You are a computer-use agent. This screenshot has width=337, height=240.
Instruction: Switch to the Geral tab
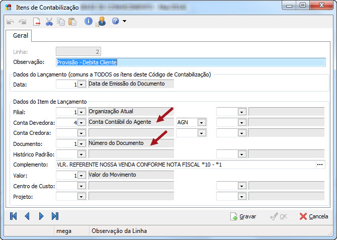(20, 36)
